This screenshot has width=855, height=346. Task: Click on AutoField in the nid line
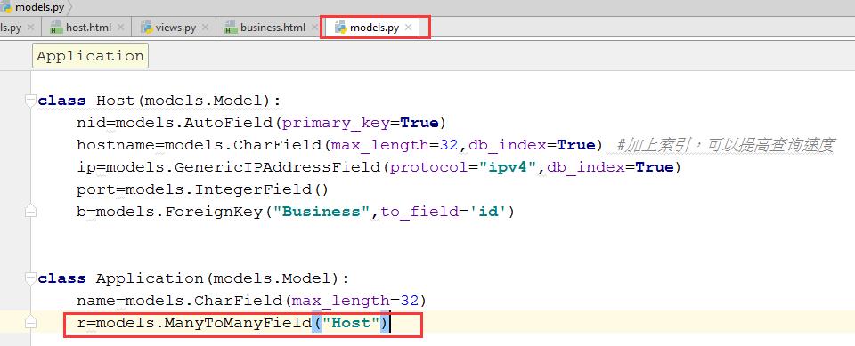(x=228, y=123)
